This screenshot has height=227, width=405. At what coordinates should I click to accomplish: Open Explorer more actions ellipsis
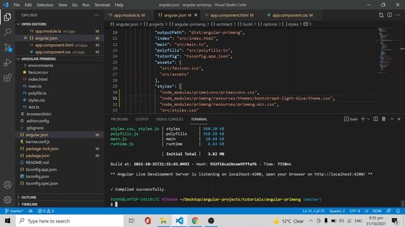click(x=97, y=15)
